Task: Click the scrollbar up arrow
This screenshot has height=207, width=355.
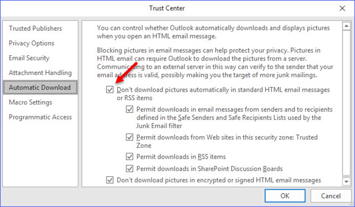Action: coord(346,26)
